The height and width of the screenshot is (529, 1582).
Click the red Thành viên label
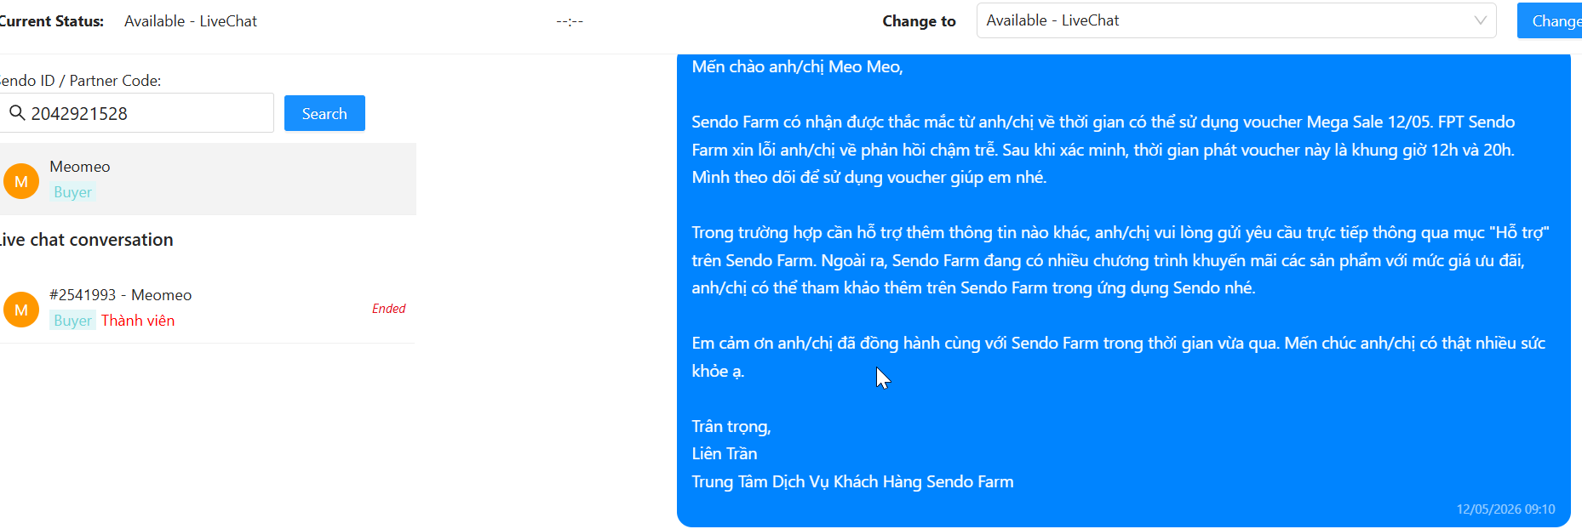138,321
